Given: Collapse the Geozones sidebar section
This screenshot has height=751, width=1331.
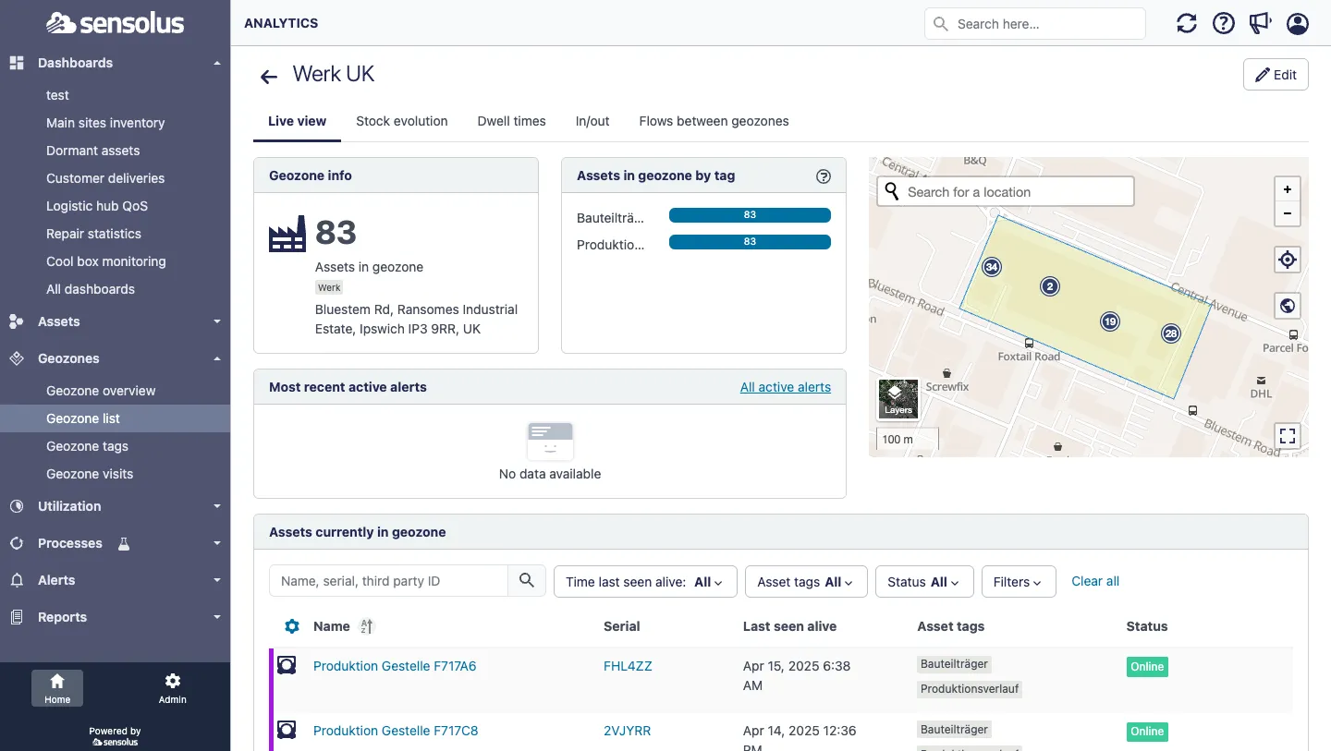Looking at the screenshot, I should (x=216, y=358).
